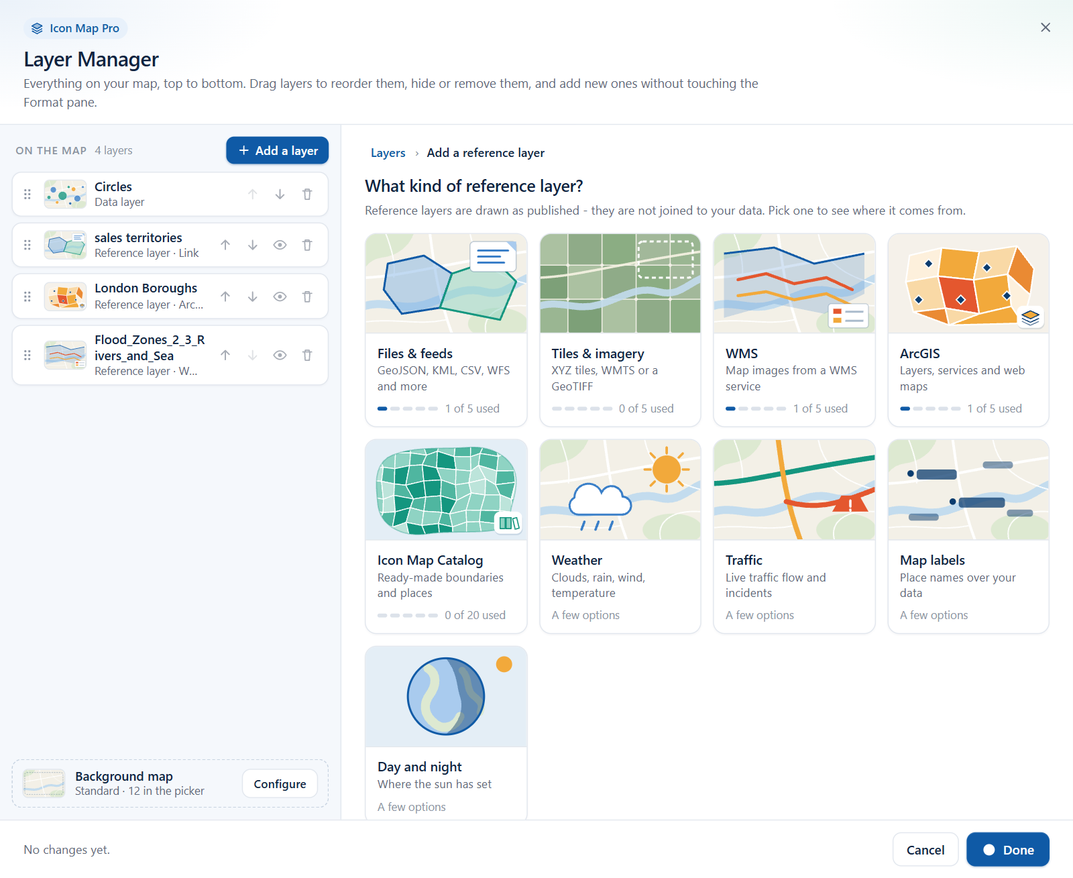Move sales territories layer up
Image resolution: width=1073 pixels, height=878 pixels.
[x=225, y=245]
